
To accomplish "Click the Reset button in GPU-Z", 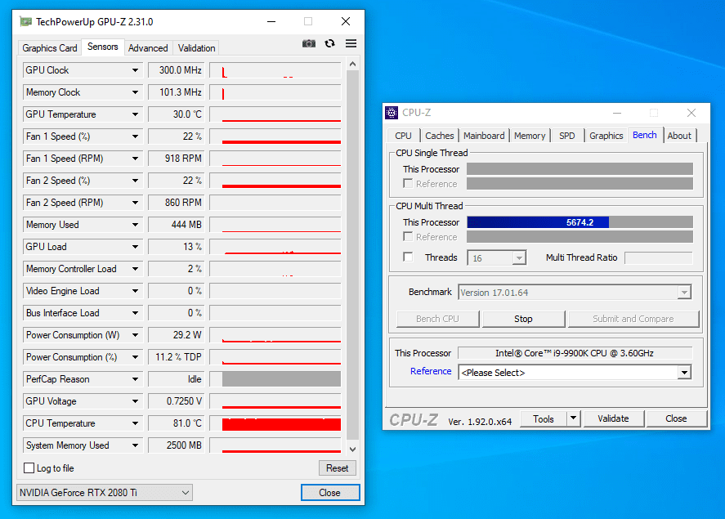I will point(337,468).
